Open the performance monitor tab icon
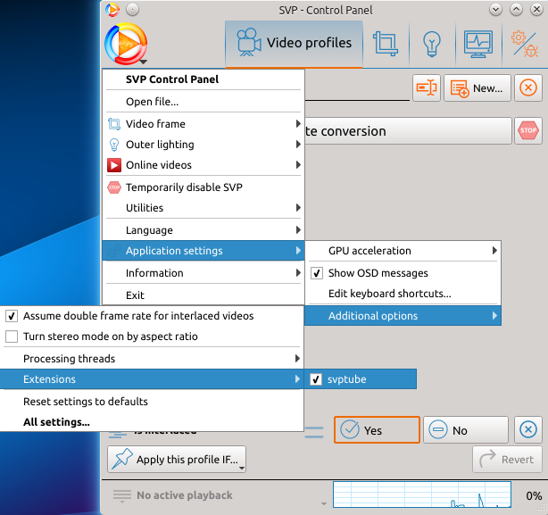 (478, 43)
